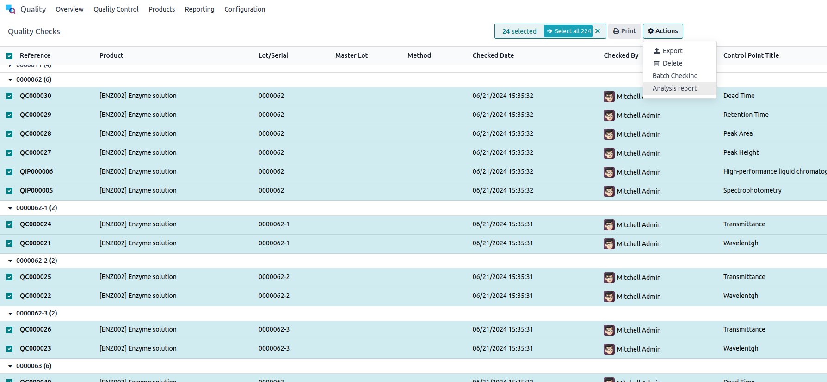Click Mitchell Admin avatar on QC000024 row
The height and width of the screenshot is (382, 827).
609,225
